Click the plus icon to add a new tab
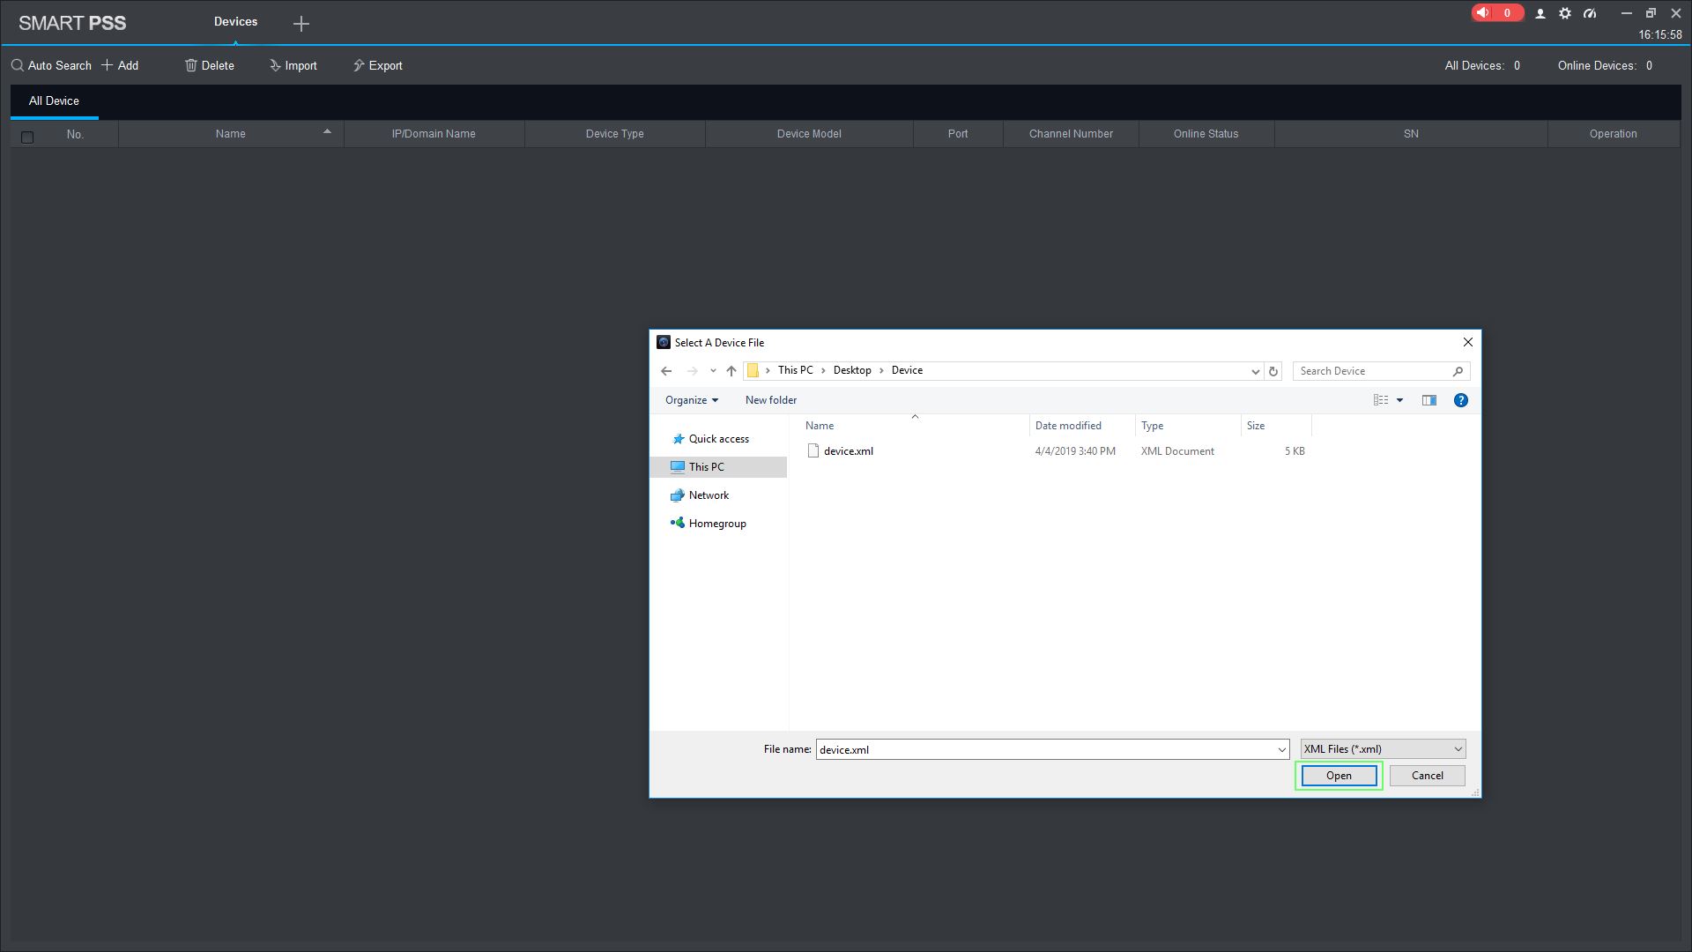 click(301, 24)
